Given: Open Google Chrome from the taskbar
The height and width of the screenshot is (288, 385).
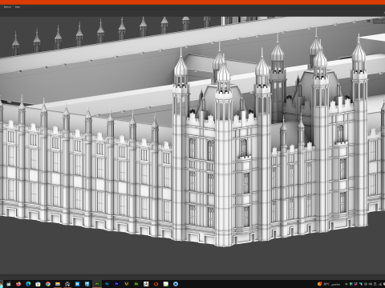Looking at the screenshot, I should click(x=48, y=284).
